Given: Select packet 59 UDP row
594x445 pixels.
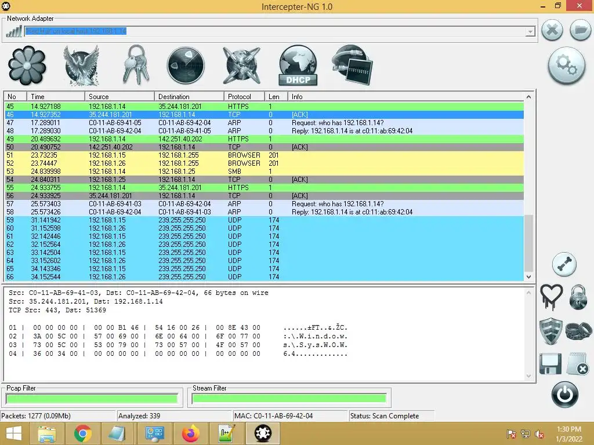Looking at the screenshot, I should point(264,220).
